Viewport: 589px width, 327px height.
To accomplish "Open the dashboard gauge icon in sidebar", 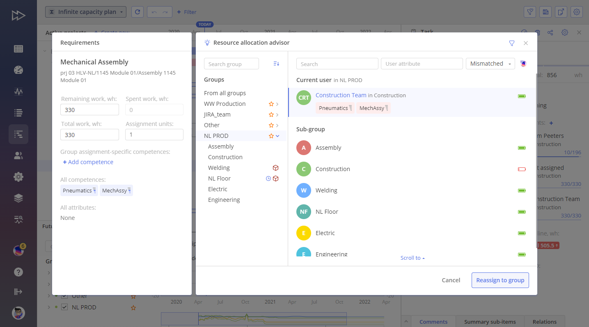I will (18, 70).
